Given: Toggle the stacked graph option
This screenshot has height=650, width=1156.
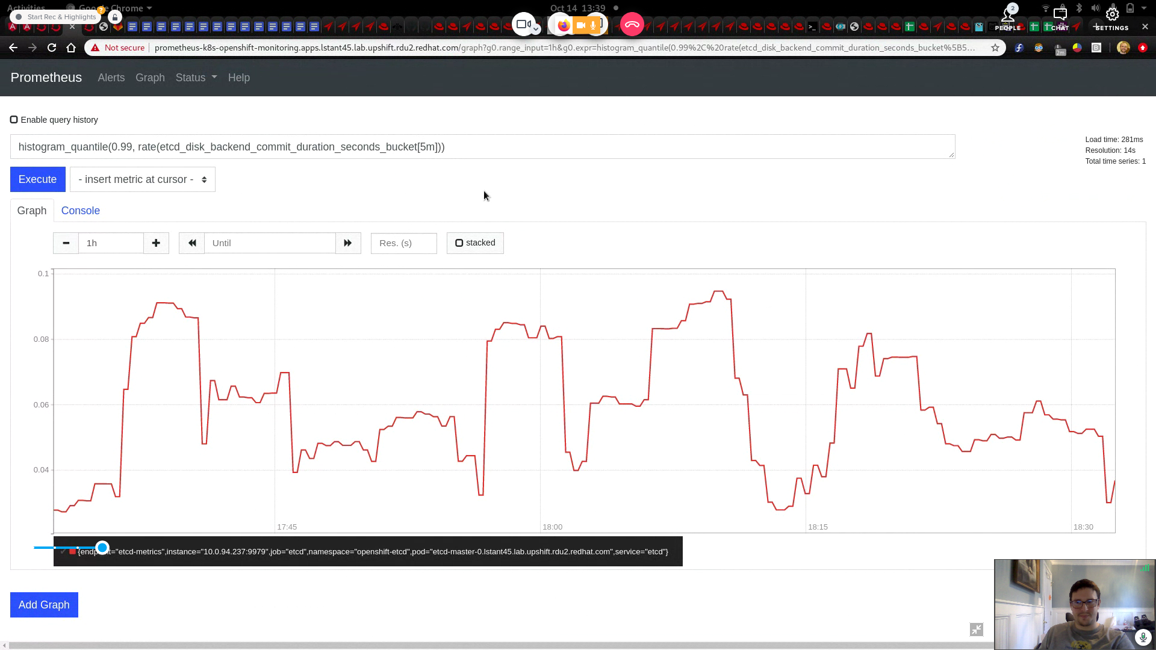Looking at the screenshot, I should (459, 243).
